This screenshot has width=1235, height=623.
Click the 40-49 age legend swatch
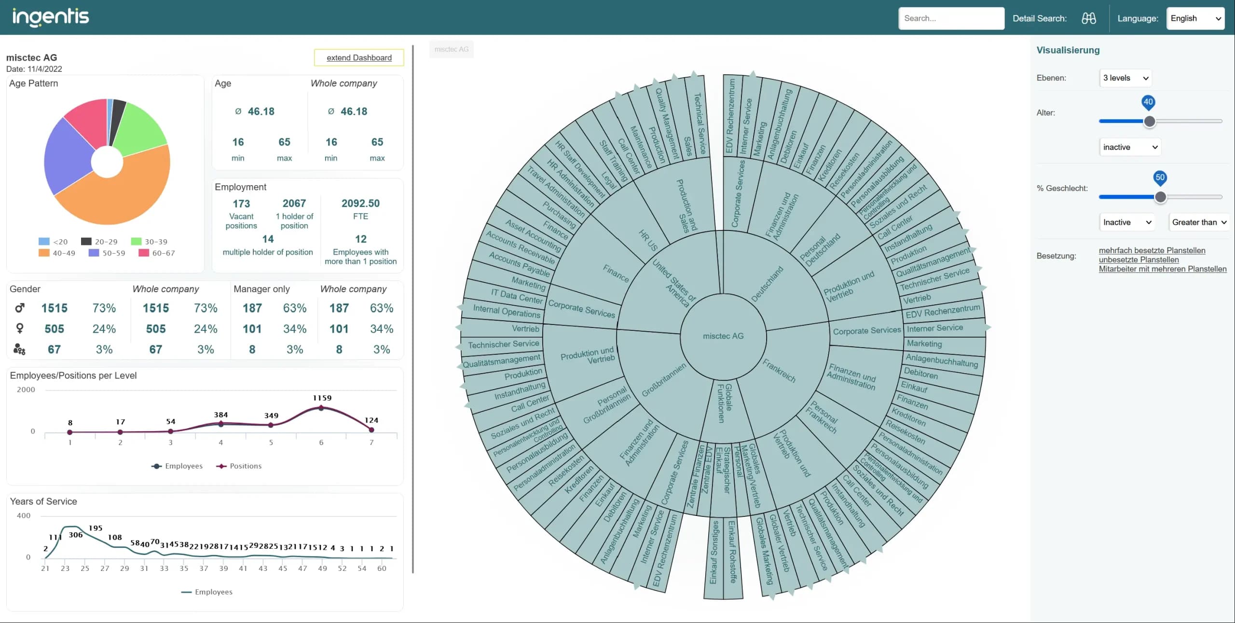pos(44,253)
